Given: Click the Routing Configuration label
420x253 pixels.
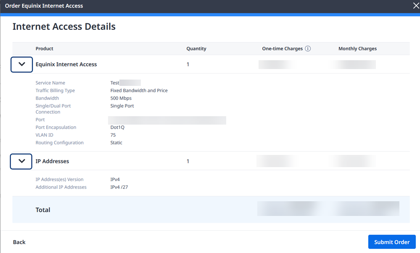Looking at the screenshot, I should point(59,143).
